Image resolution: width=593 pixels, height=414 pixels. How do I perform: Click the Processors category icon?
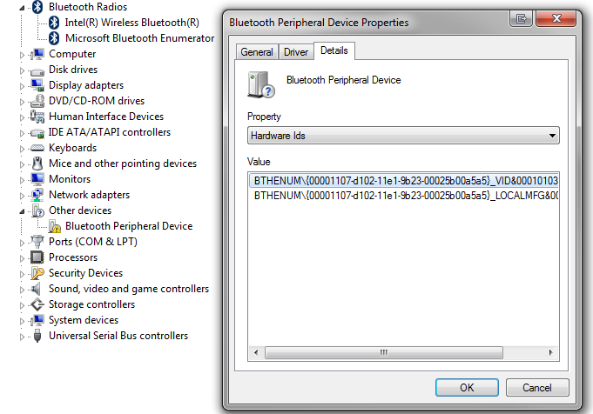click(37, 257)
